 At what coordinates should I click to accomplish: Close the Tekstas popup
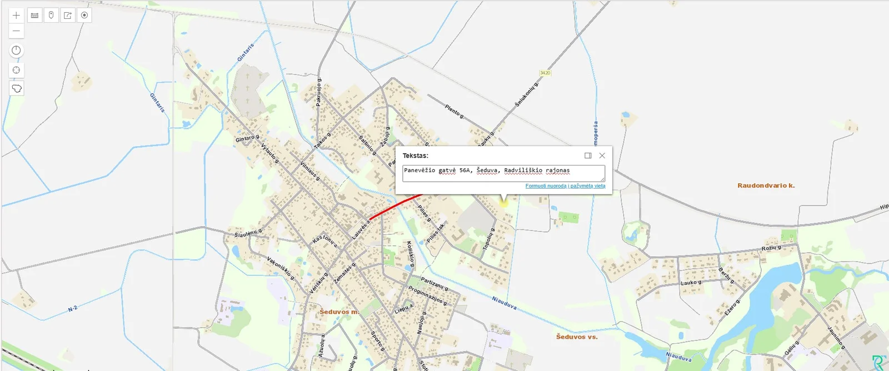point(602,156)
